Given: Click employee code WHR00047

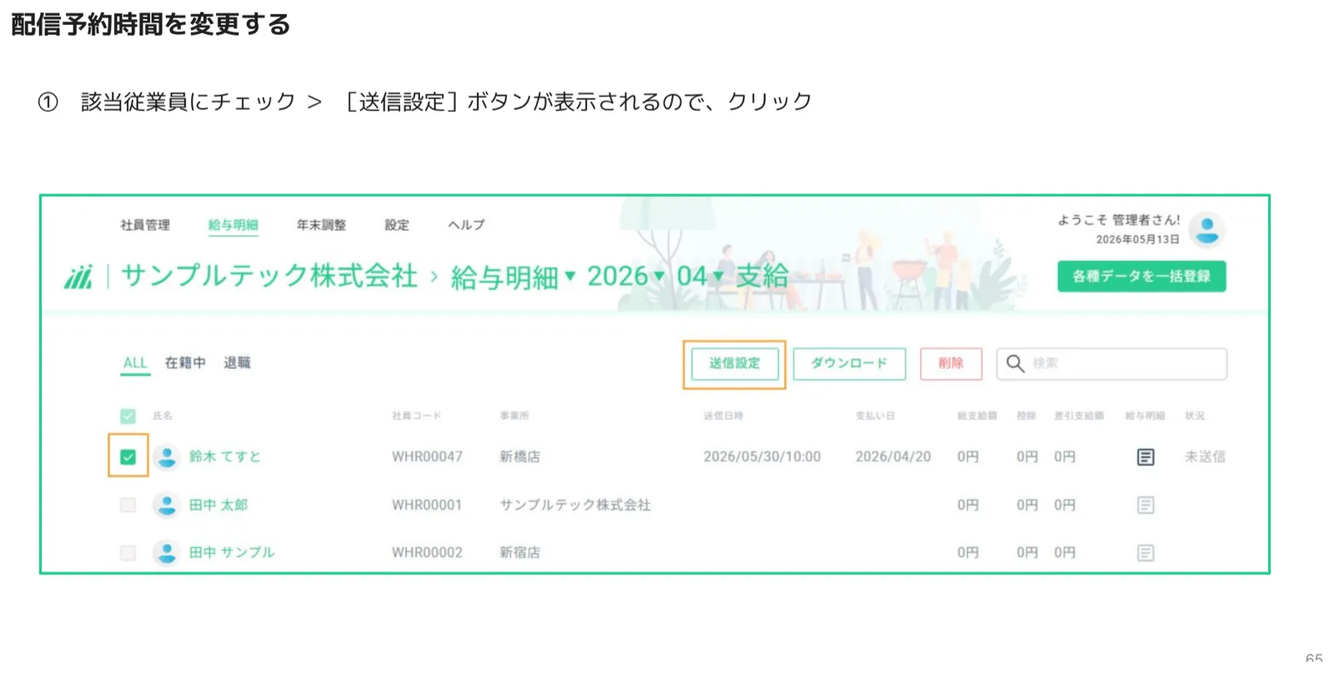Looking at the screenshot, I should tap(427, 456).
